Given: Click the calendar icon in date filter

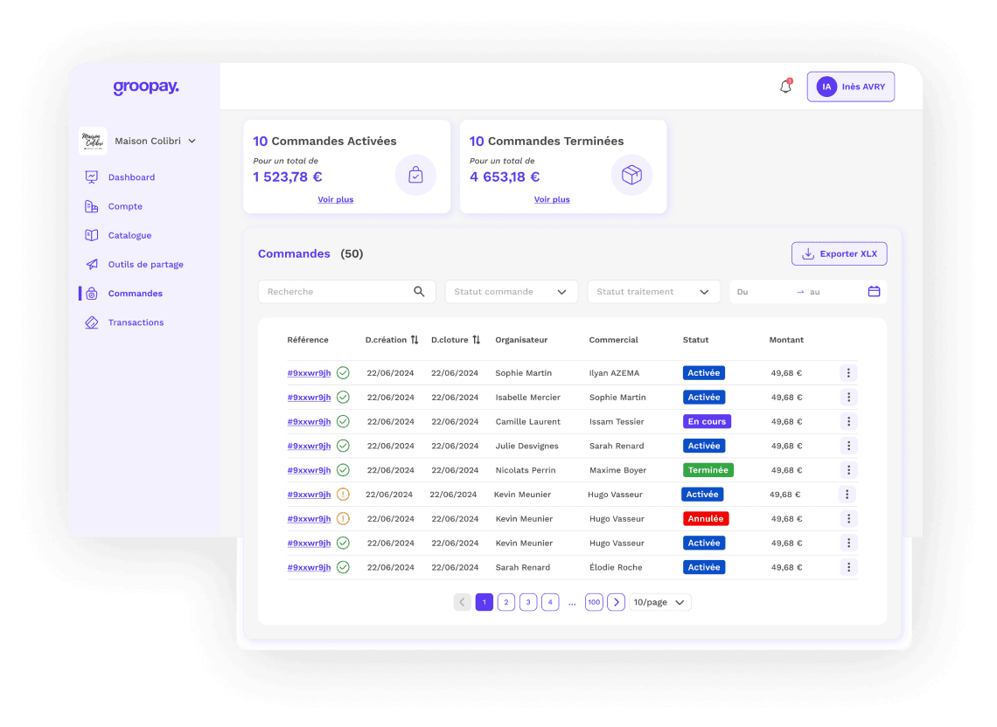Looking at the screenshot, I should (x=874, y=292).
